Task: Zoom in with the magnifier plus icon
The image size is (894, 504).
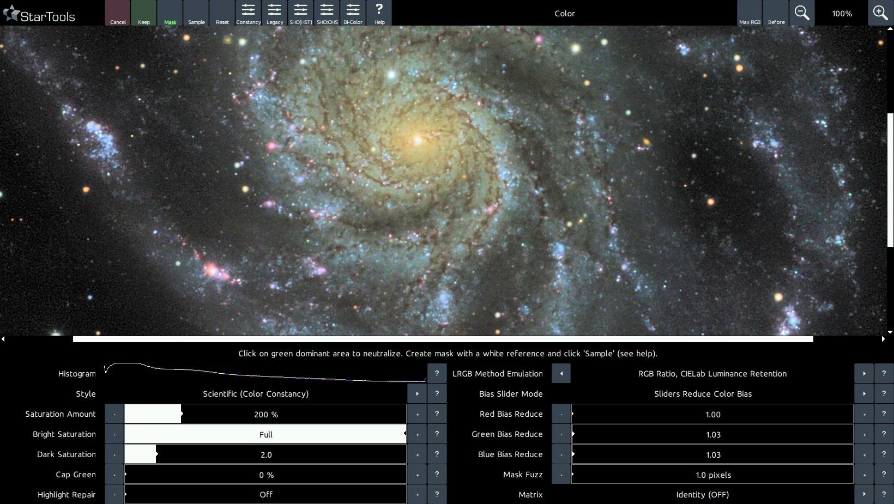Action: coord(880,13)
